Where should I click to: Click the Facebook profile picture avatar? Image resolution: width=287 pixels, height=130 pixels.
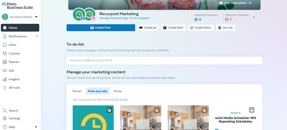point(79,15)
